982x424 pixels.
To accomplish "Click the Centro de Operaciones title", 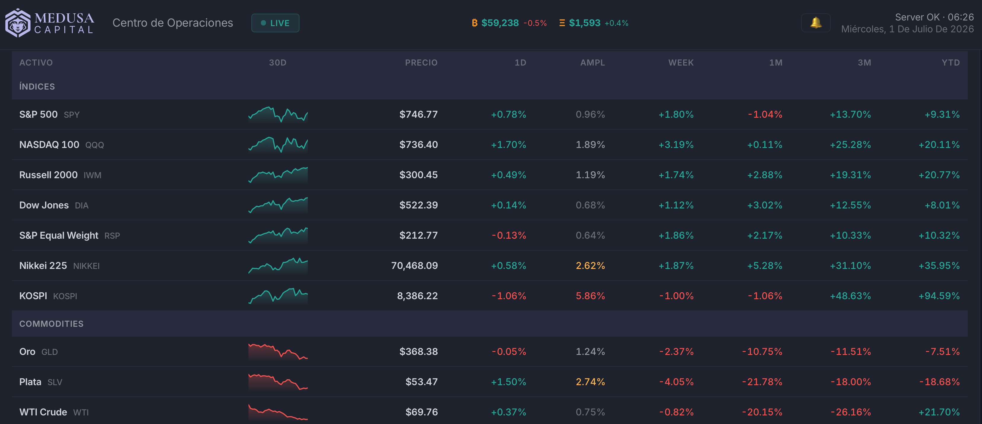I will pos(173,23).
